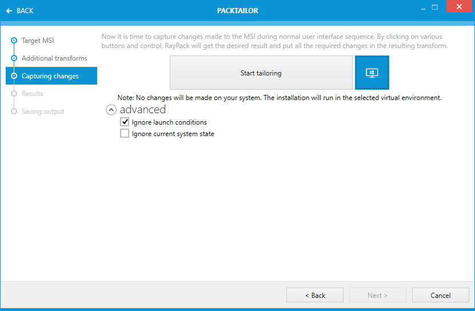Minimize the PackTailor window

coord(423,8)
